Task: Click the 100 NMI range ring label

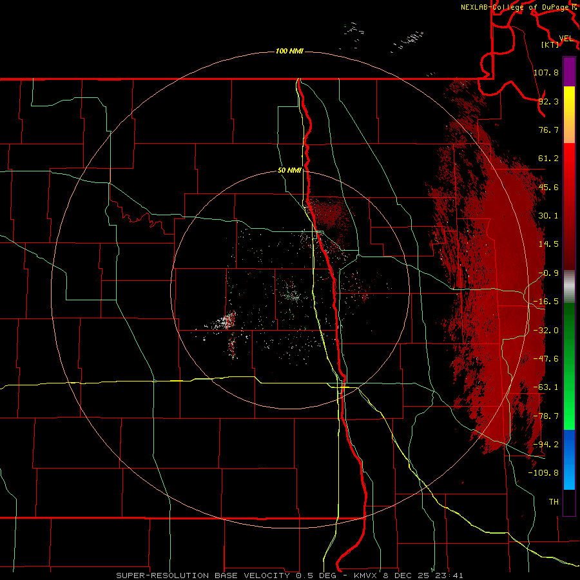Action: [289, 51]
